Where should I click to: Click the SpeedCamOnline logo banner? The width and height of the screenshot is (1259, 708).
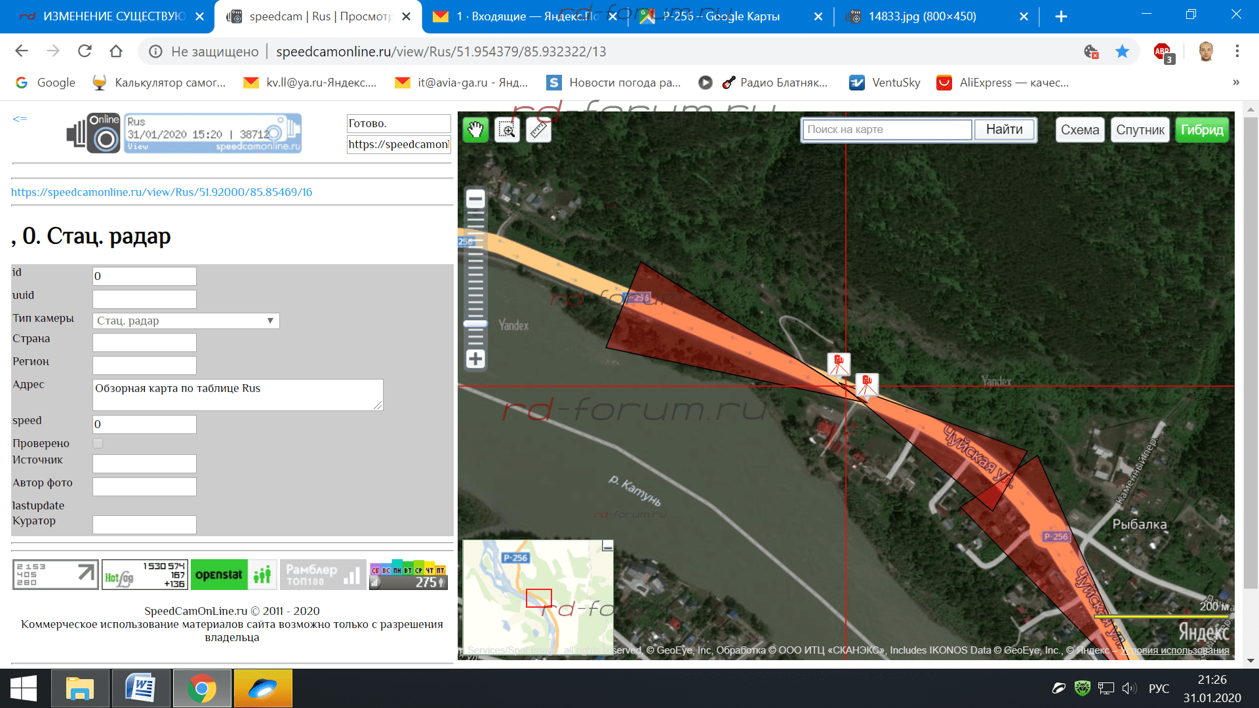pyautogui.click(x=184, y=133)
